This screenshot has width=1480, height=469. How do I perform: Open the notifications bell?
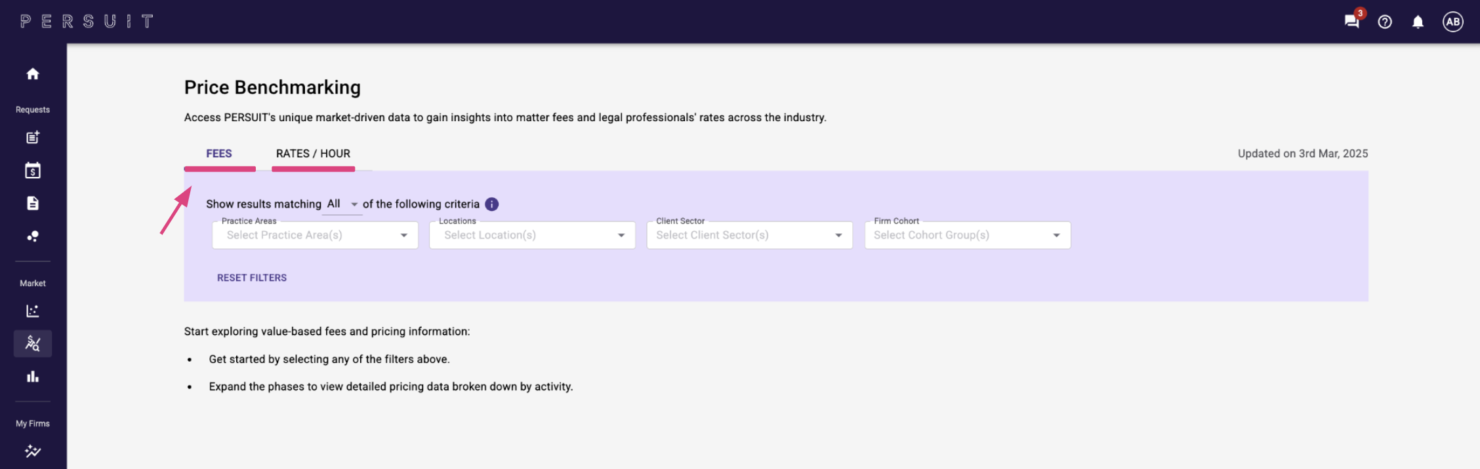pyautogui.click(x=1418, y=22)
